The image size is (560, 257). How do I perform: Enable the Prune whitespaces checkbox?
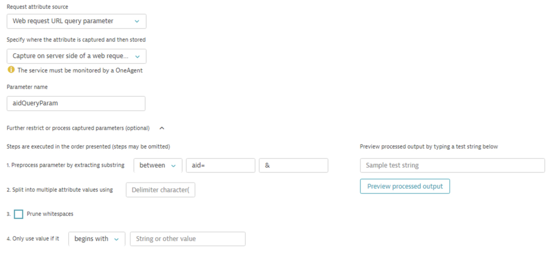click(x=18, y=214)
